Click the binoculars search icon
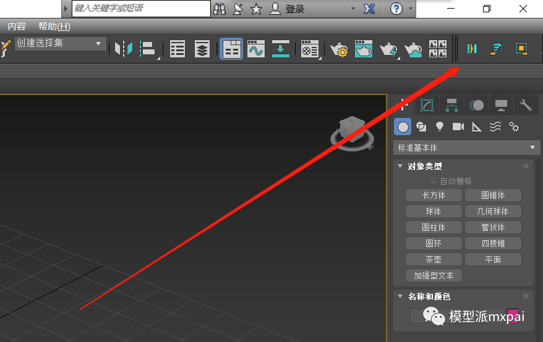This screenshot has height=342, width=543. (220, 9)
